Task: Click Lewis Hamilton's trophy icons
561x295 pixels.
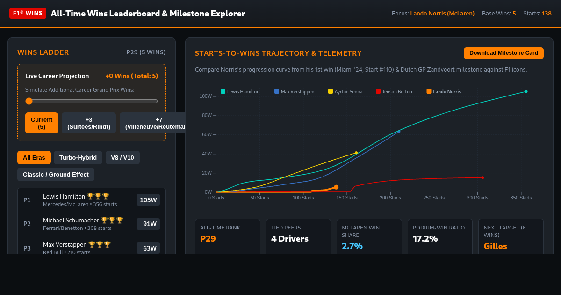Action: point(98,197)
